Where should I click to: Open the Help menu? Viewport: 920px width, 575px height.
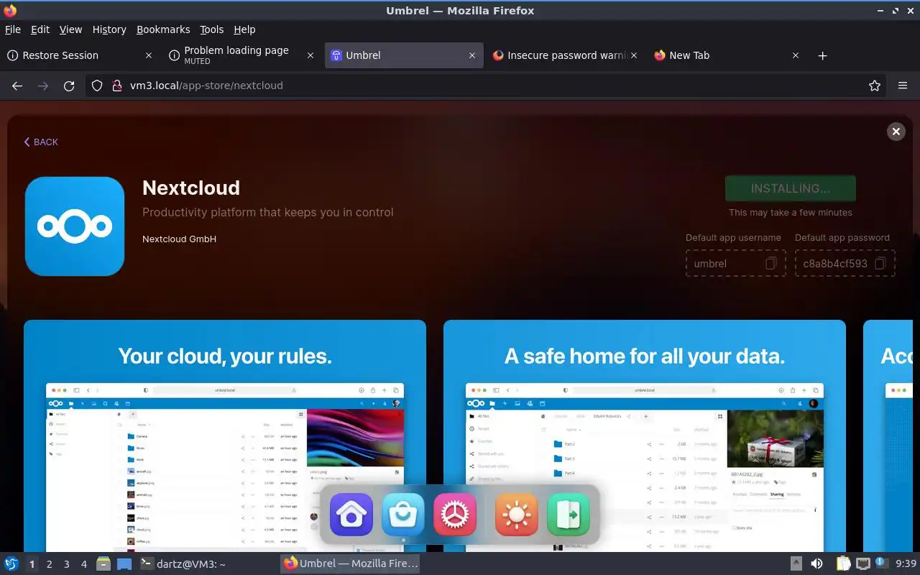[x=244, y=29]
